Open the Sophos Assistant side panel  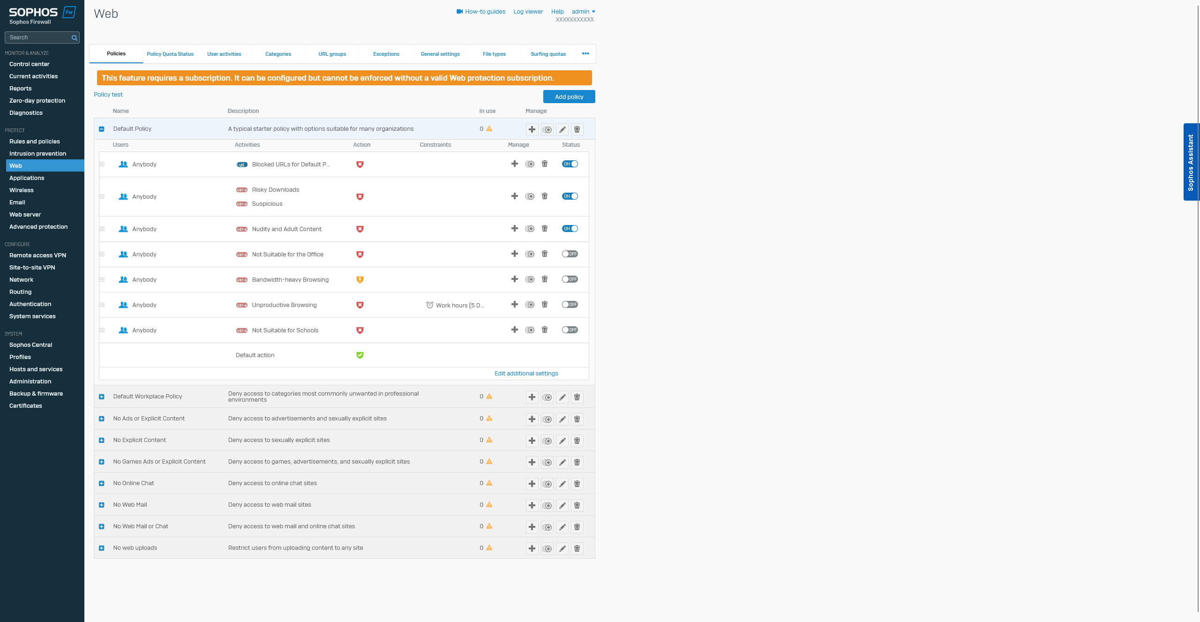coord(1191,162)
